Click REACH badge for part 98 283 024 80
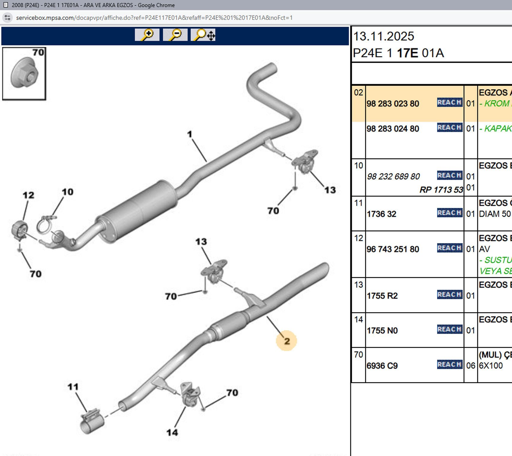The image size is (512, 456). [x=449, y=128]
